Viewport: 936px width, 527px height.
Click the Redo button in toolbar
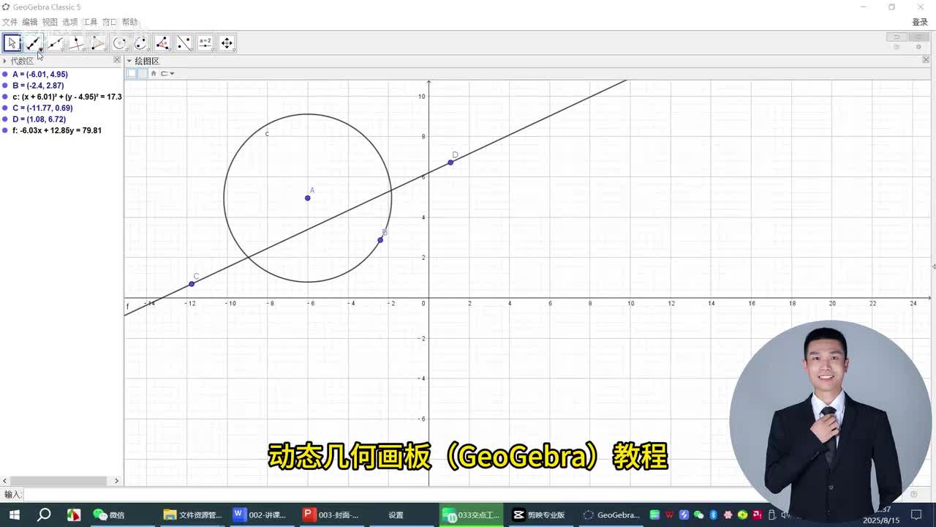click(x=918, y=37)
